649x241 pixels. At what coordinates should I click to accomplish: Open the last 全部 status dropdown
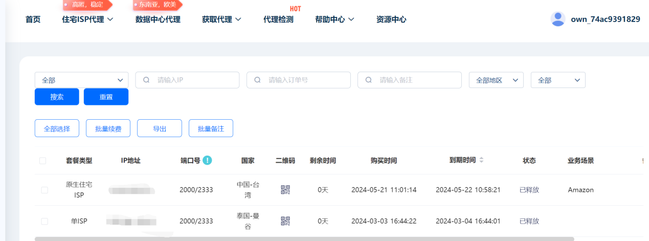(x=558, y=80)
